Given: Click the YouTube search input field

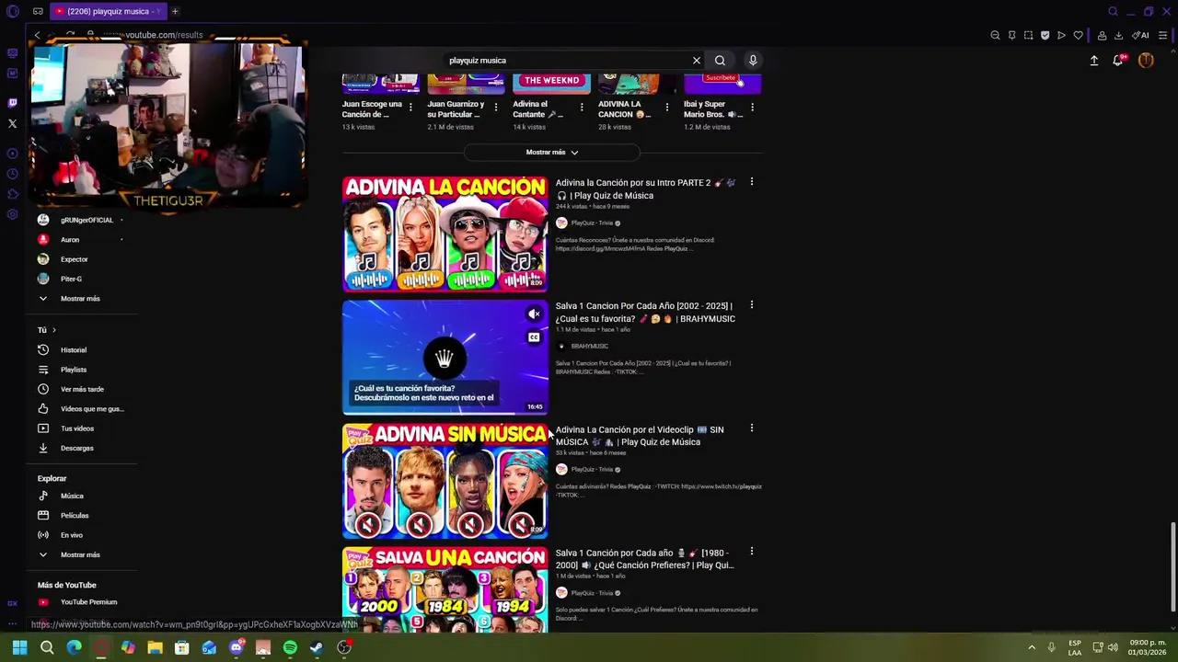Looking at the screenshot, I should 566,61.
